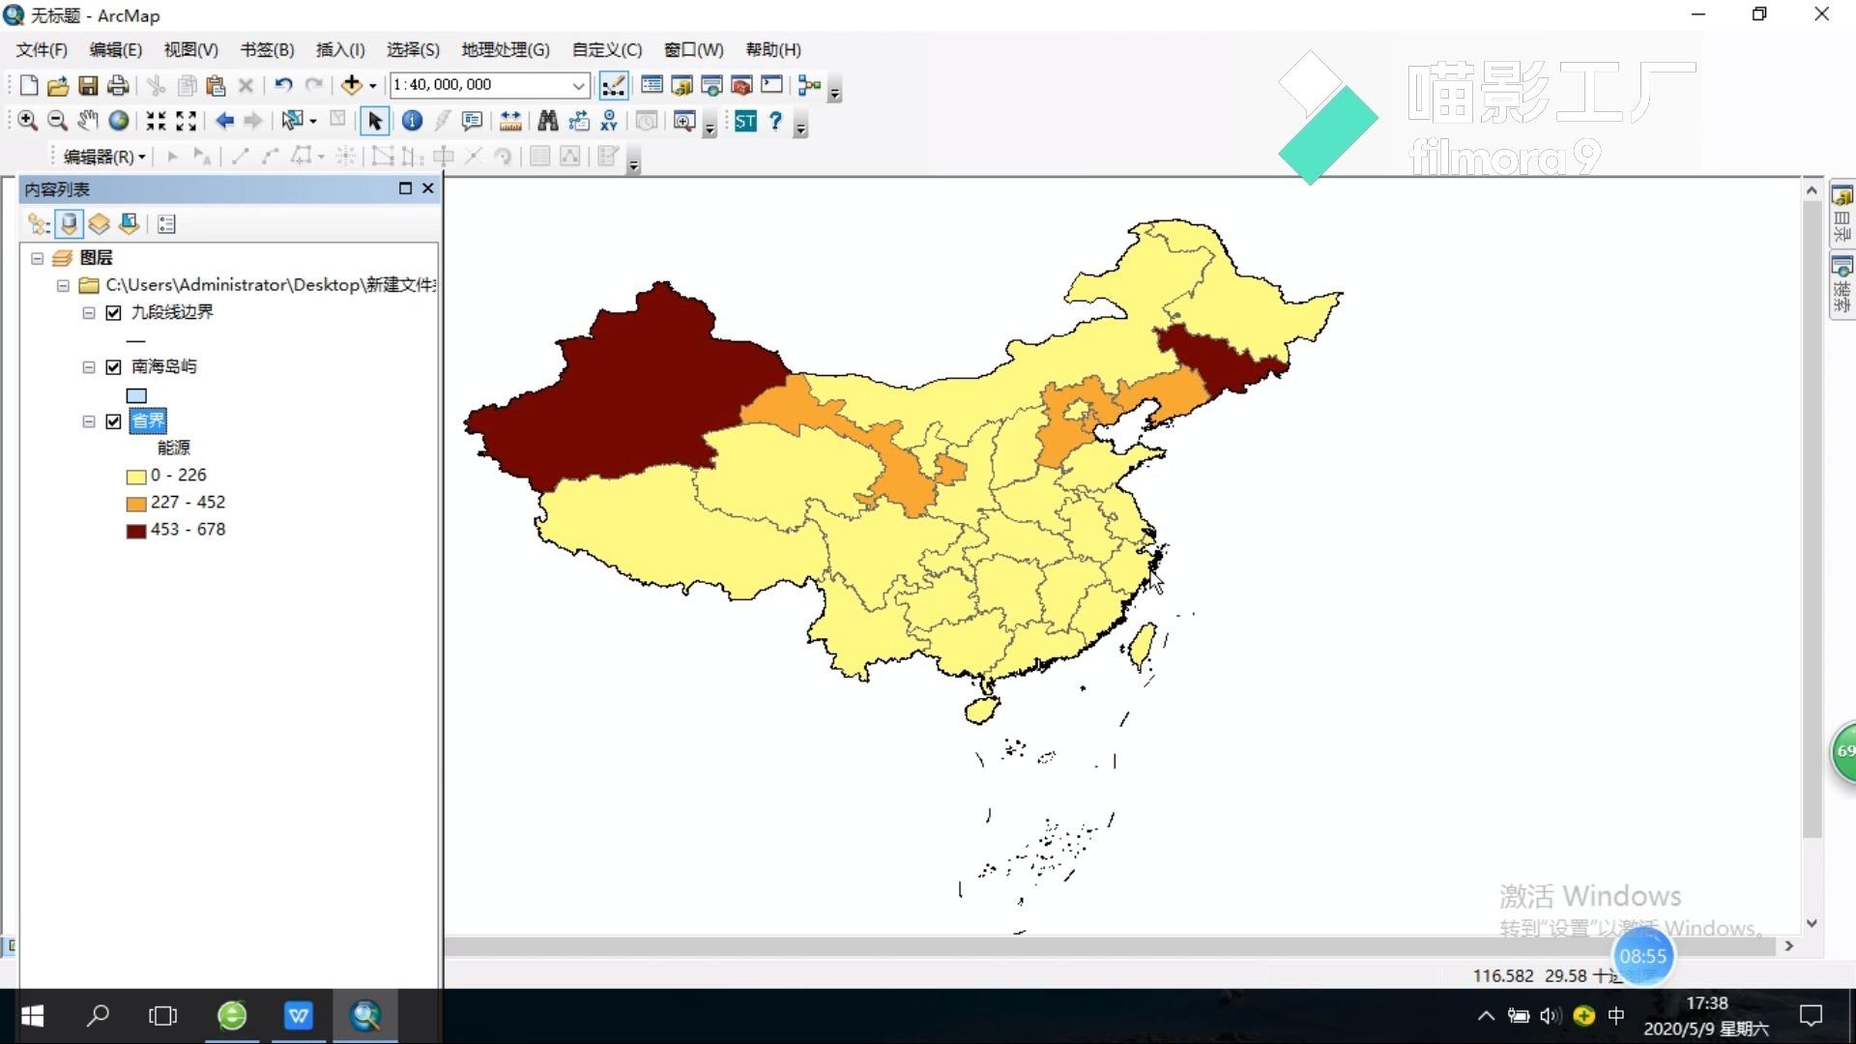Open the Find tool with binoculars icon
Screen dimensions: 1856x1044
547,121
